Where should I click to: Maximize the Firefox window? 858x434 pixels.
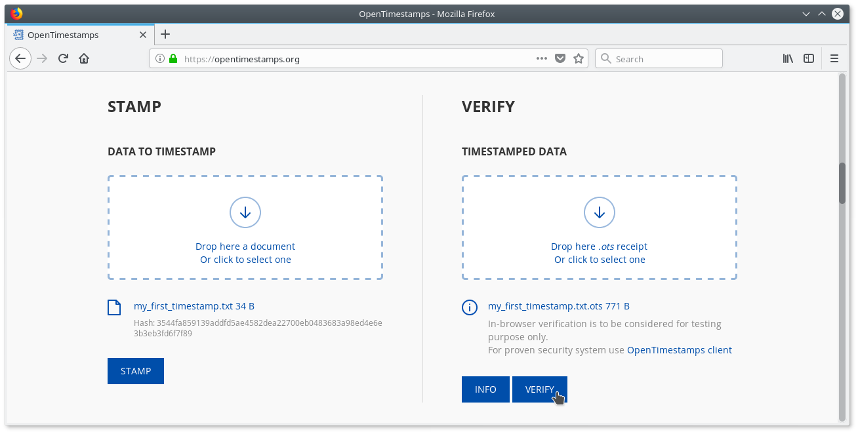coord(822,14)
